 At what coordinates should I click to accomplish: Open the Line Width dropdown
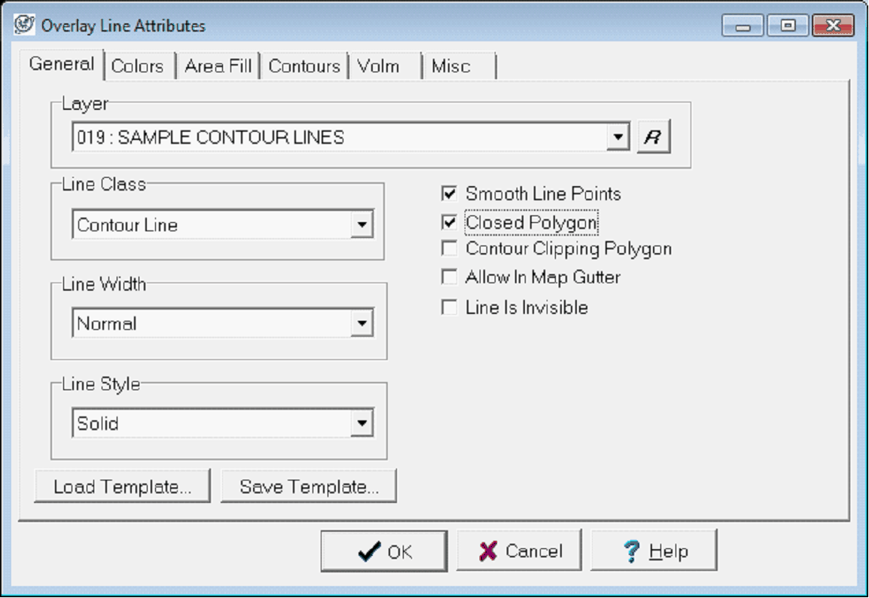[x=362, y=324]
